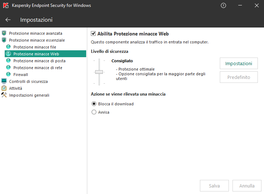Open Protezione minacce avanzata section
This screenshot has width=264, height=194.
coord(35,33)
